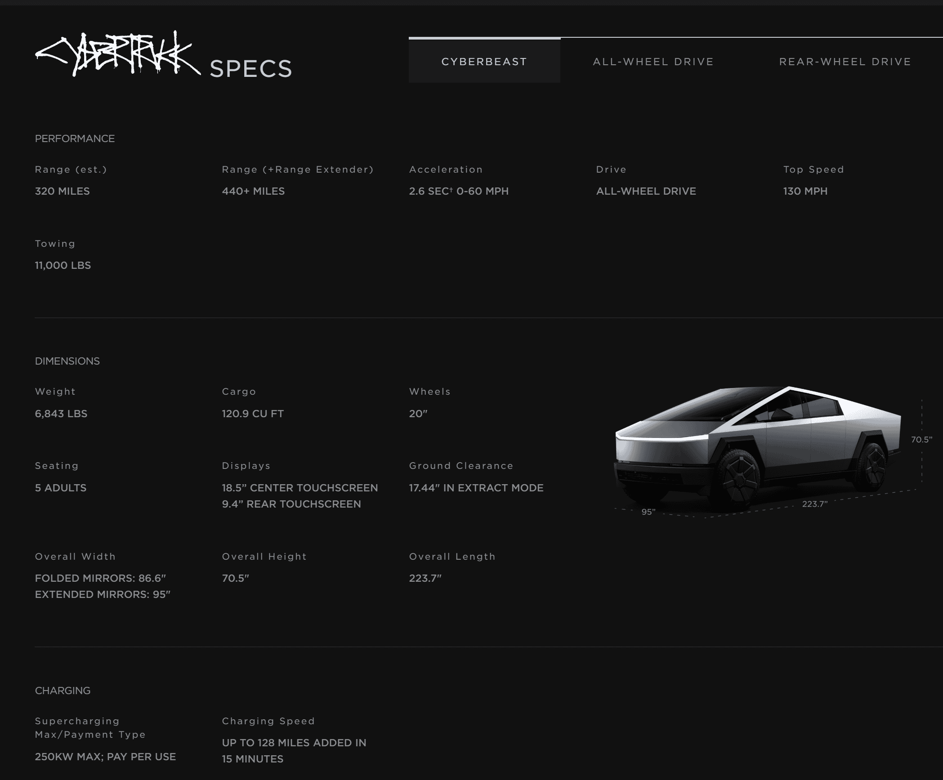Image resolution: width=943 pixels, height=780 pixels.
Task: Click the '2.6 SEC 0-60 MPH' acceleration value
Action: point(459,191)
